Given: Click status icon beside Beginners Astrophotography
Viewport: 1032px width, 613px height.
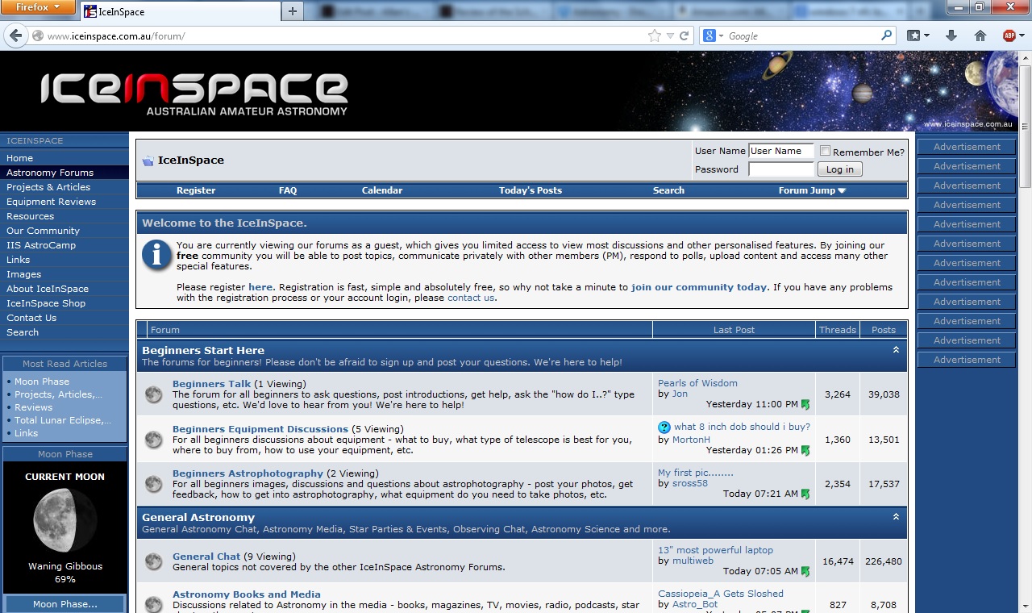Looking at the screenshot, I should coord(153,484).
